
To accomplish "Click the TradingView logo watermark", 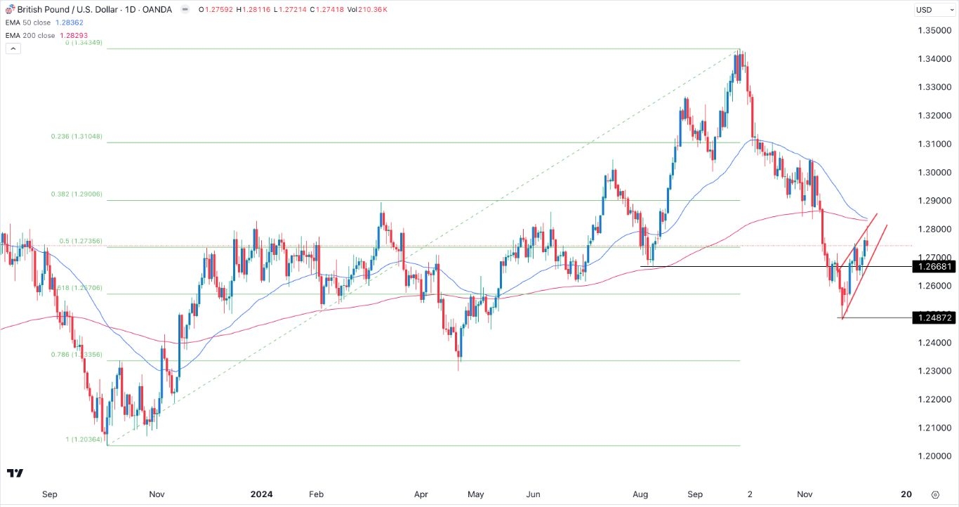I will 15,475.
